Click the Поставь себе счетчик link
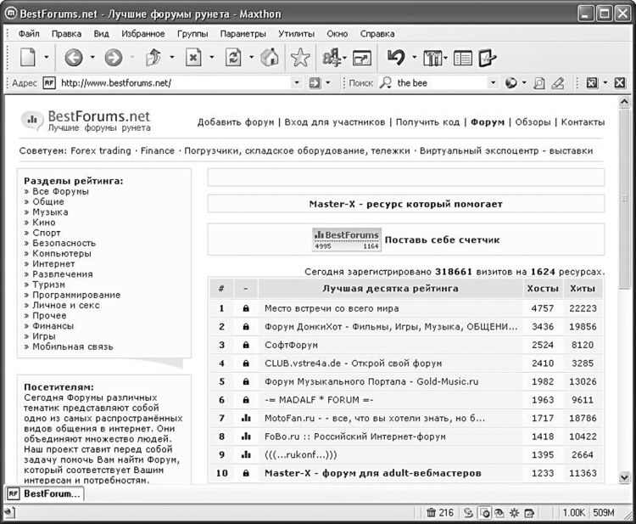Image resolution: width=636 pixels, height=524 pixels. (x=442, y=239)
